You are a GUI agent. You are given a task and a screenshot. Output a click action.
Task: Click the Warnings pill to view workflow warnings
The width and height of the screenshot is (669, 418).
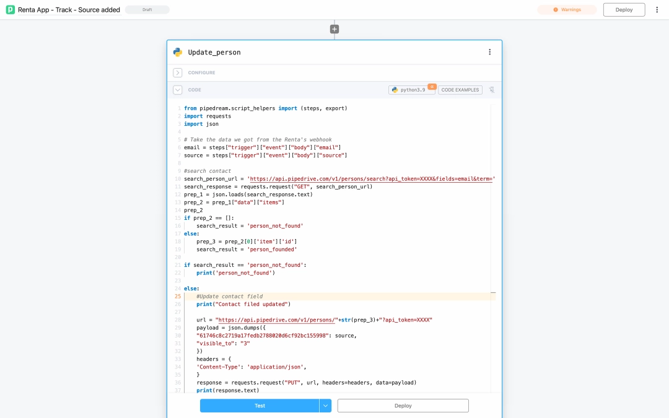pyautogui.click(x=566, y=9)
